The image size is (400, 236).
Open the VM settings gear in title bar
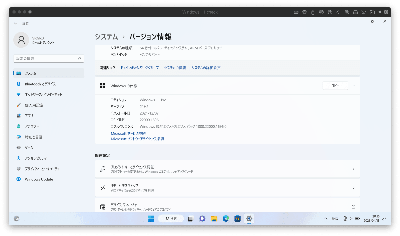[x=386, y=12]
